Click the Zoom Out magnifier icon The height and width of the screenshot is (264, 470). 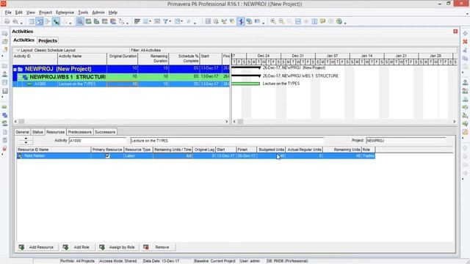click(281, 21)
